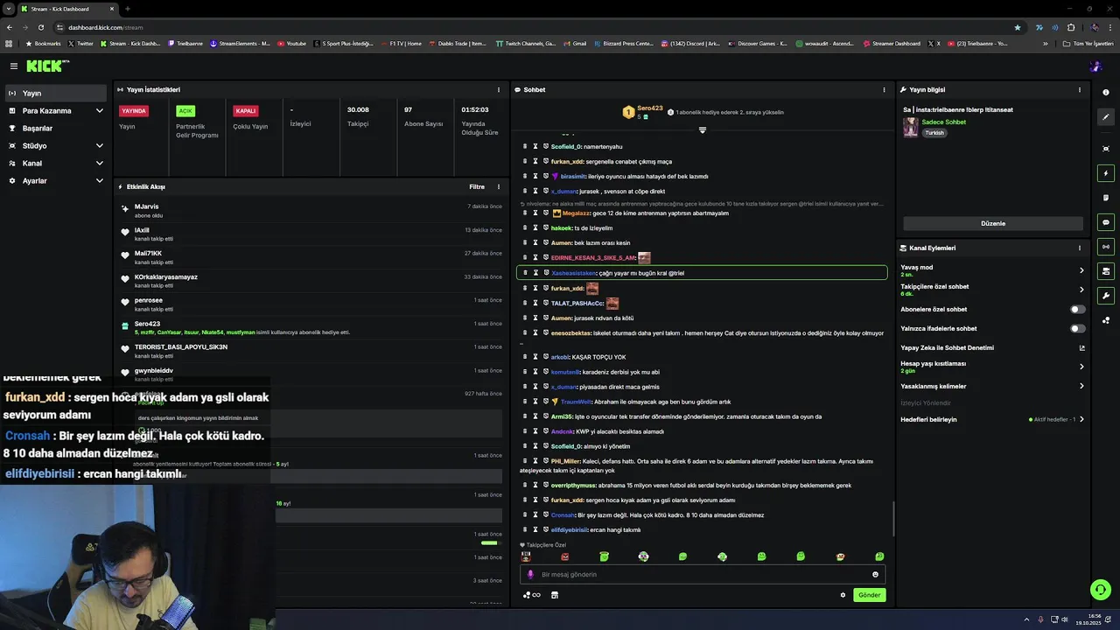Click the broadcast signal icon in the right sidebar
This screenshot has width=1120, height=630.
(1106, 247)
